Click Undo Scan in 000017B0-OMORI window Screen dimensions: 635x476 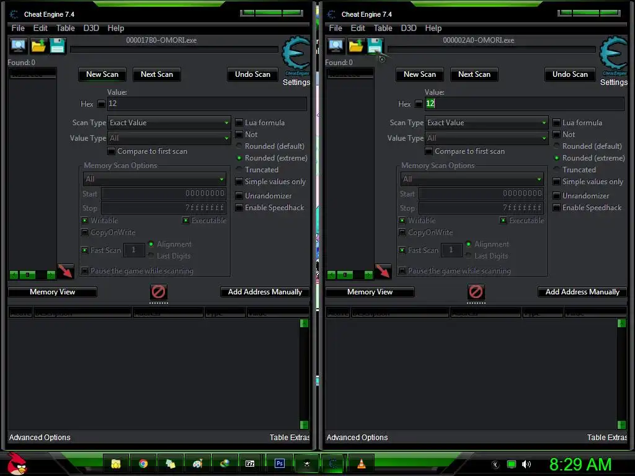pos(252,74)
